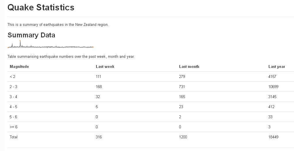Click the last week total value 316
The height and width of the screenshot is (151, 294).
coord(99,137)
